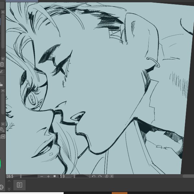This screenshot has width=194, height=194.
Task: Reset canvas rotation with the circular icon
Action: click(x=107, y=176)
